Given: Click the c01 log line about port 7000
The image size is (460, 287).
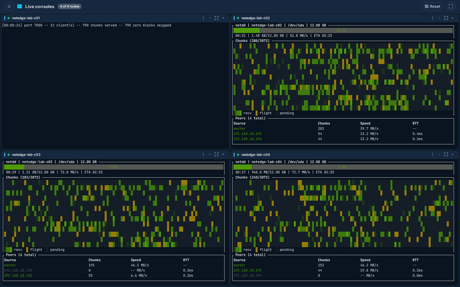Looking at the screenshot, I should click(87, 25).
